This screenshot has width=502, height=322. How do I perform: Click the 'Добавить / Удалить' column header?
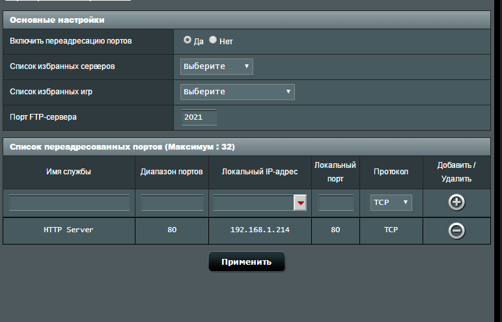click(456, 172)
